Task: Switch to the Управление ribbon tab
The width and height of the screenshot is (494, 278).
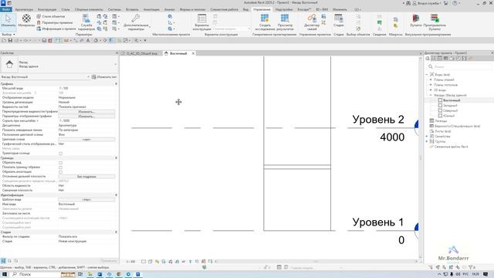Action: pos(262,9)
